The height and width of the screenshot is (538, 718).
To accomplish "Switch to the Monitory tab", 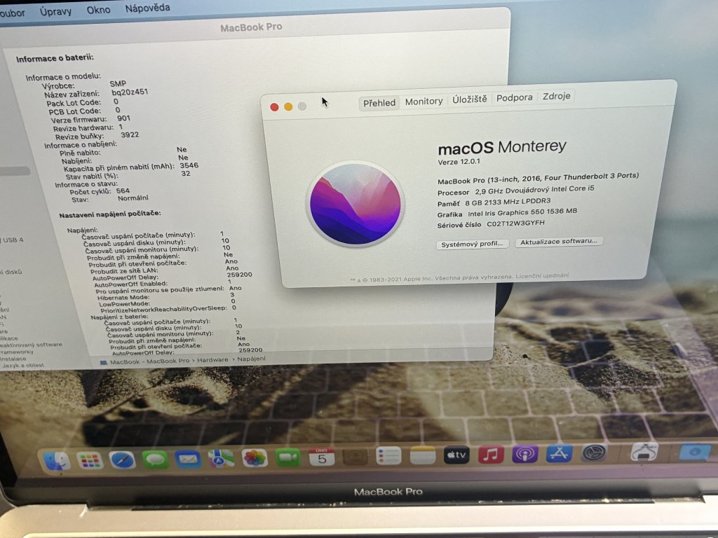I will click(x=424, y=101).
